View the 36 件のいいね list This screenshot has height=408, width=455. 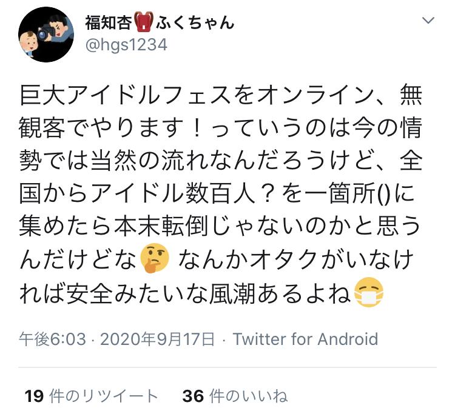coord(235,396)
